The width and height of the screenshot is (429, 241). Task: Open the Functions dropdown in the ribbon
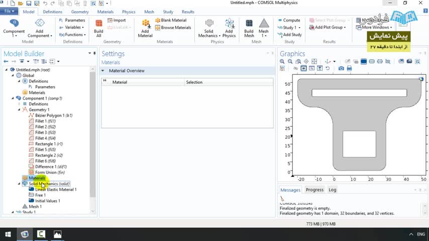[72, 35]
